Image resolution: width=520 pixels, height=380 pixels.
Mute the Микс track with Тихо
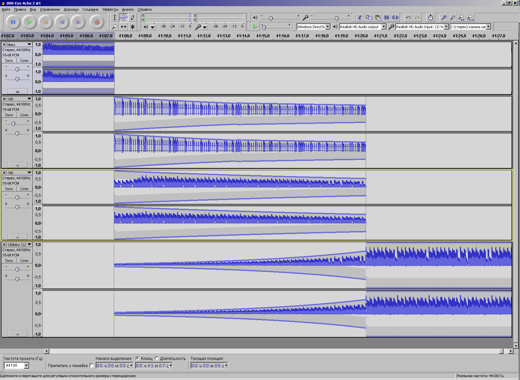pos(9,61)
